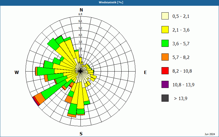Click the 'S' compass label
Image resolution: width=219 pixels, height=137 pixels.
coord(81,134)
